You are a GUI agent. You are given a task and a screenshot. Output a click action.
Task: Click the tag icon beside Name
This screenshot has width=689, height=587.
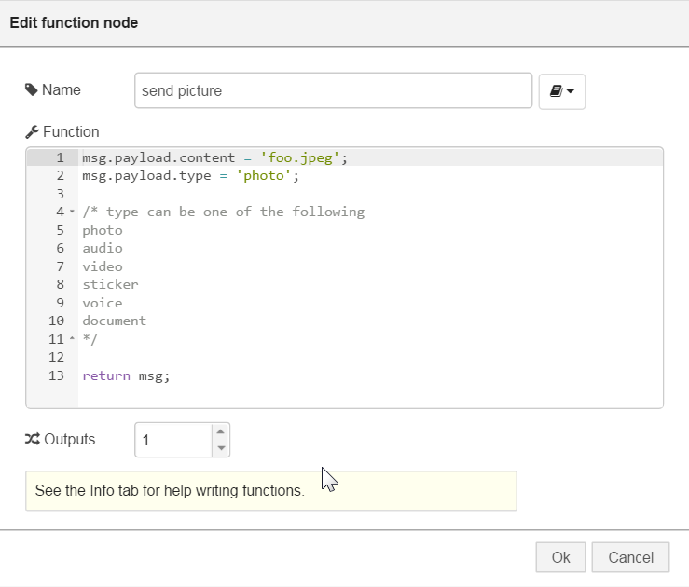tap(31, 90)
